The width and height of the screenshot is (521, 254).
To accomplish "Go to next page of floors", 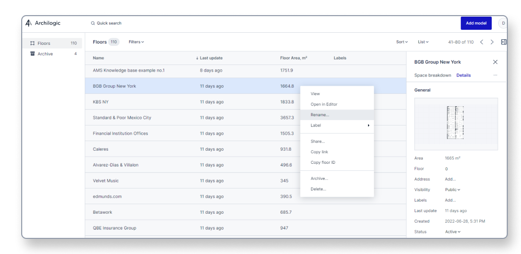I will pyautogui.click(x=492, y=42).
